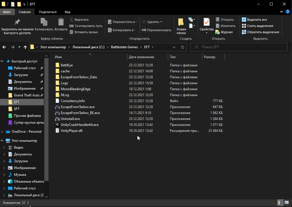Screen dimensions: 292x207
Task: Go up one folder level
Action: [x=25, y=47]
